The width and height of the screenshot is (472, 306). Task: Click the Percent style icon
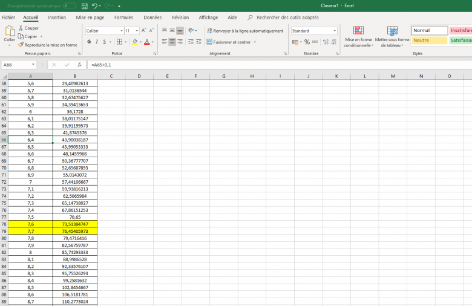307,42
